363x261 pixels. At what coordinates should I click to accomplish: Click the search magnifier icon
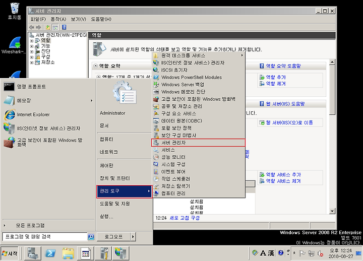[x=91, y=237]
